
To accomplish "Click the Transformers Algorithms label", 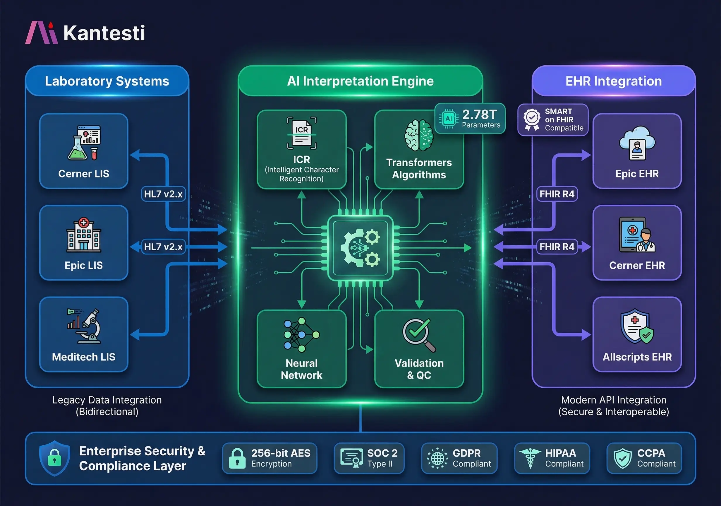I will 419,168.
